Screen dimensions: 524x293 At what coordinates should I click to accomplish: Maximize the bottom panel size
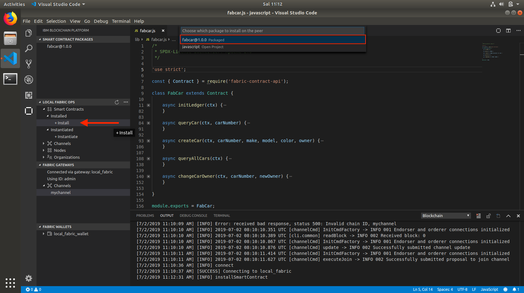tap(508, 216)
